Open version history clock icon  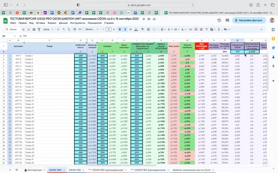coord(219,20)
